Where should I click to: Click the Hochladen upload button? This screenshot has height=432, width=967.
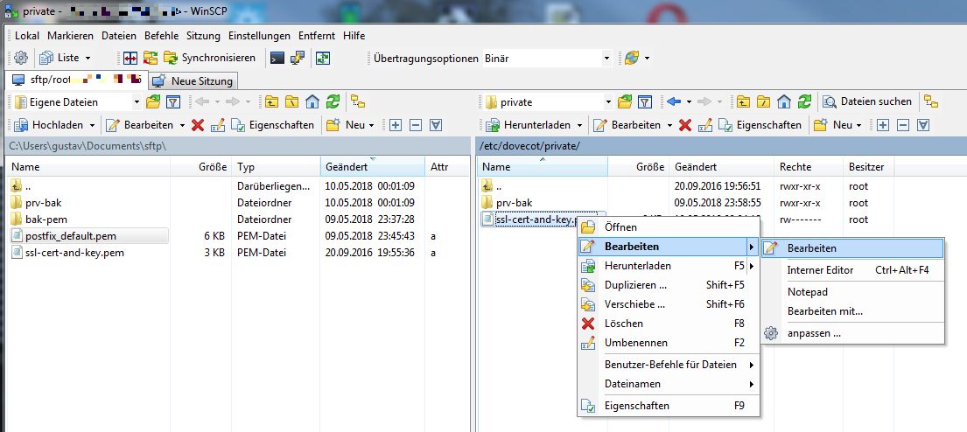[48, 125]
